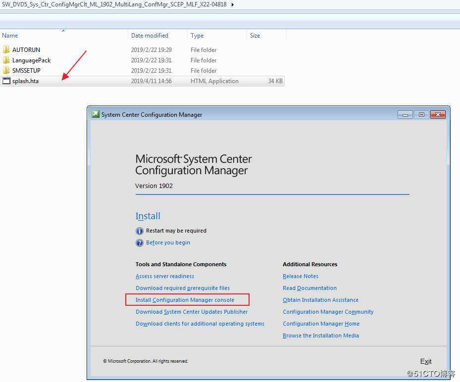Image resolution: width=460 pixels, height=382 pixels.
Task: Open Download clients for additional operating systems
Action: coord(200,324)
